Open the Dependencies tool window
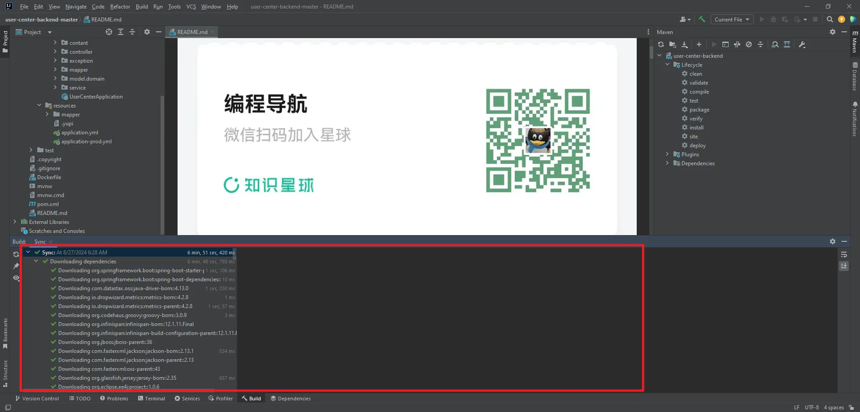This screenshot has height=412, width=860. point(291,398)
